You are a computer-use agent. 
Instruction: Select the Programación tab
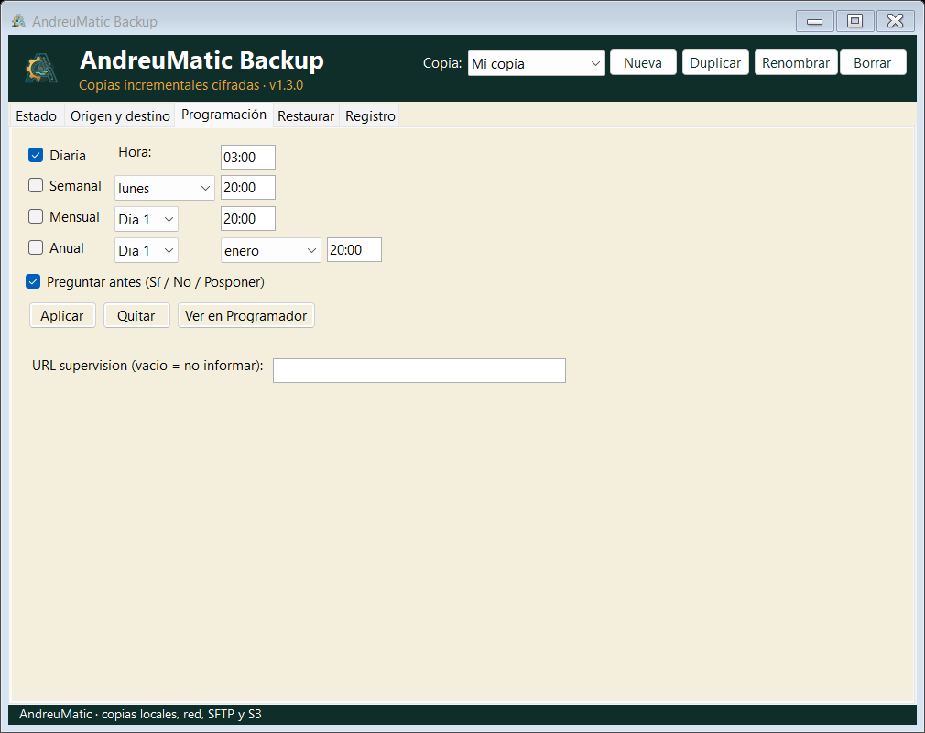(224, 115)
